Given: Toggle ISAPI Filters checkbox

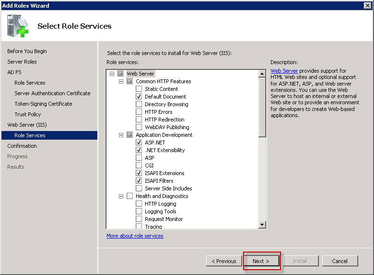Looking at the screenshot, I should [139, 181].
